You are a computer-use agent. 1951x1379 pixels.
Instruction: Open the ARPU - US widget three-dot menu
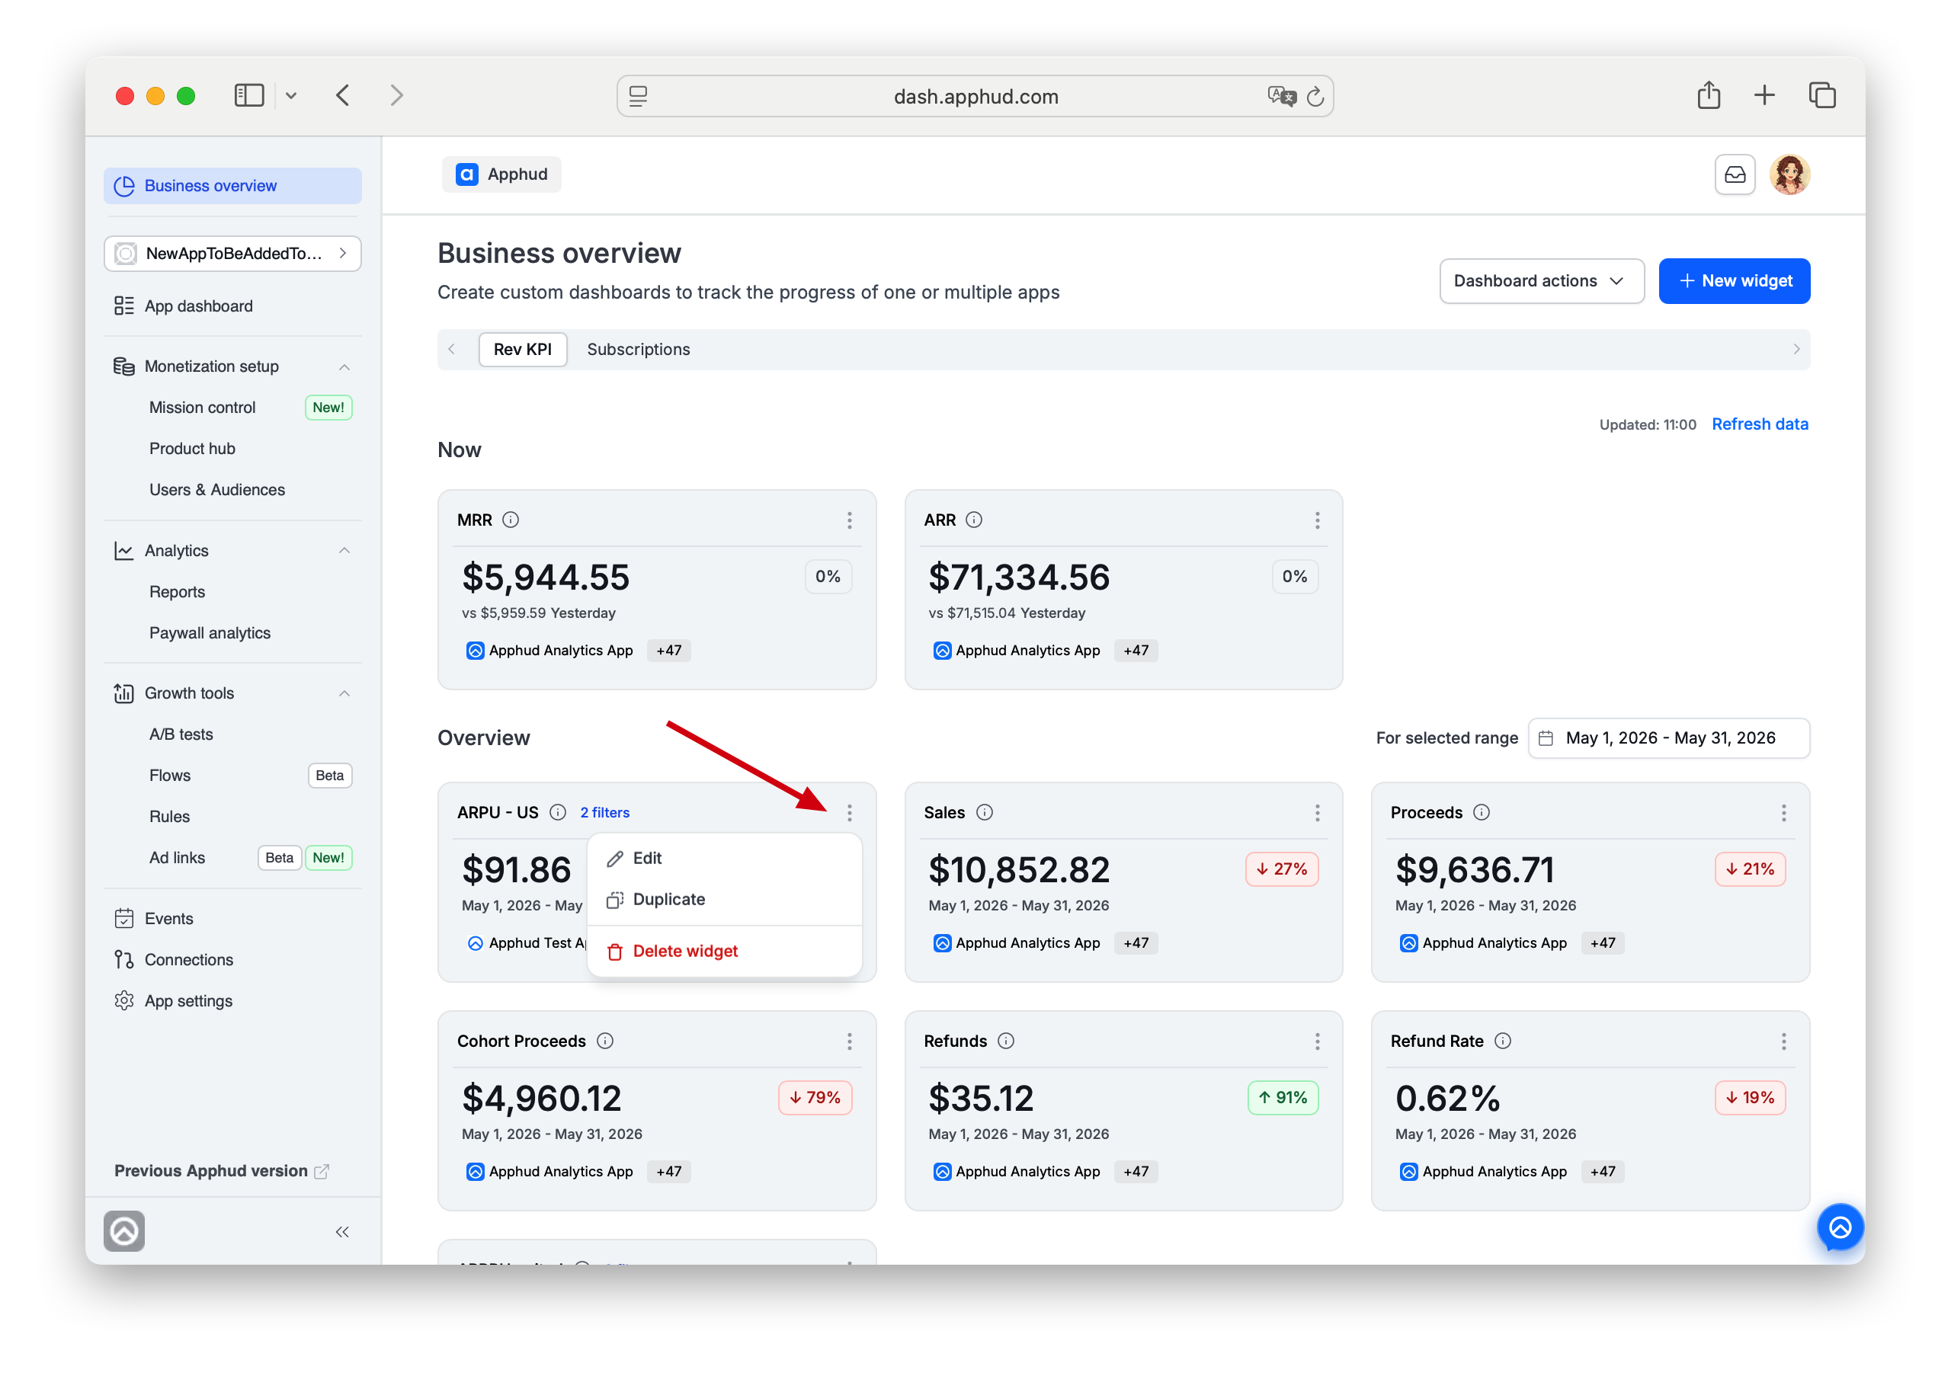coord(849,813)
